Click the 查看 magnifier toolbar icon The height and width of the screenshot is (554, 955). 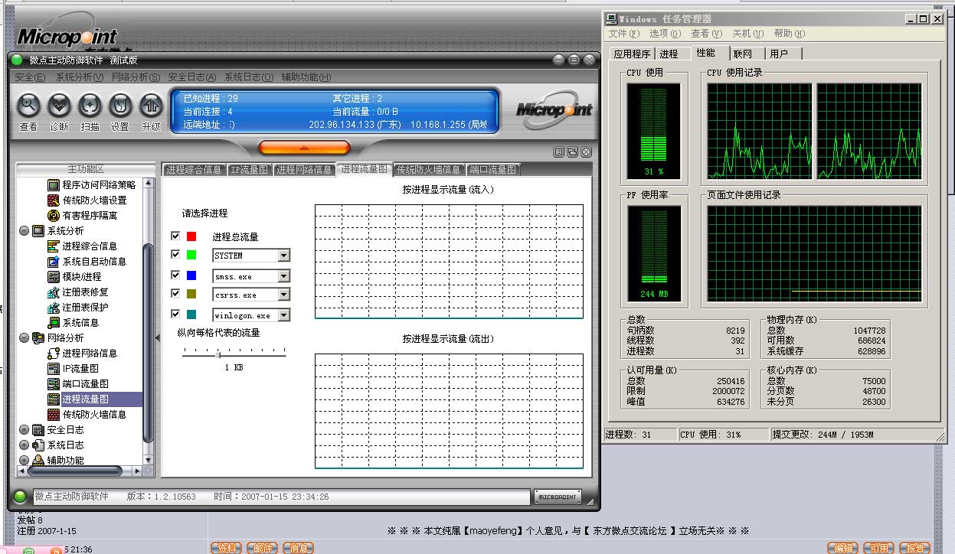pos(28,105)
